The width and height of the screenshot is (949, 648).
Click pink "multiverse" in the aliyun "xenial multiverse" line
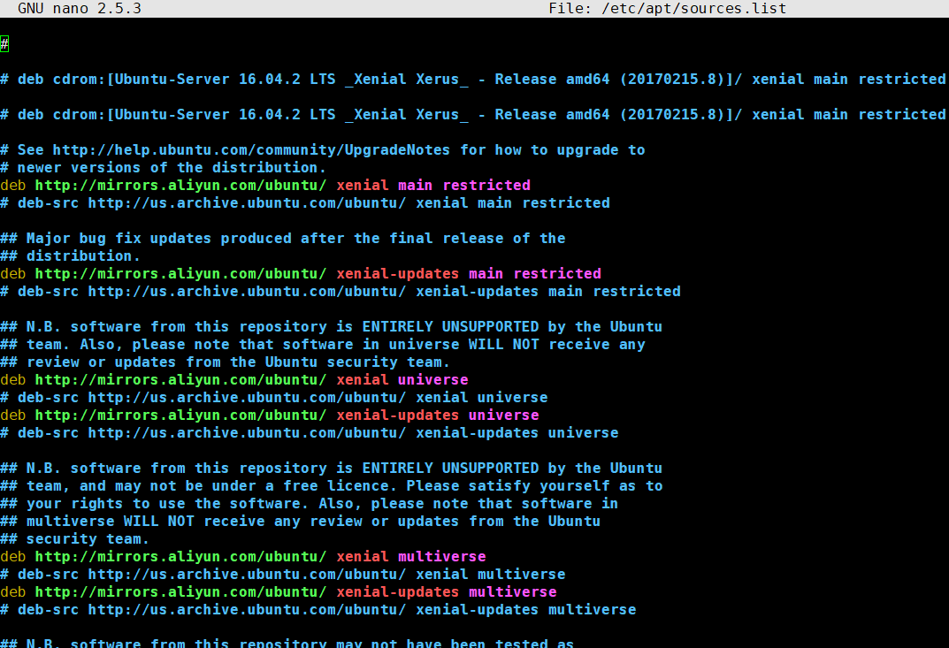442,557
